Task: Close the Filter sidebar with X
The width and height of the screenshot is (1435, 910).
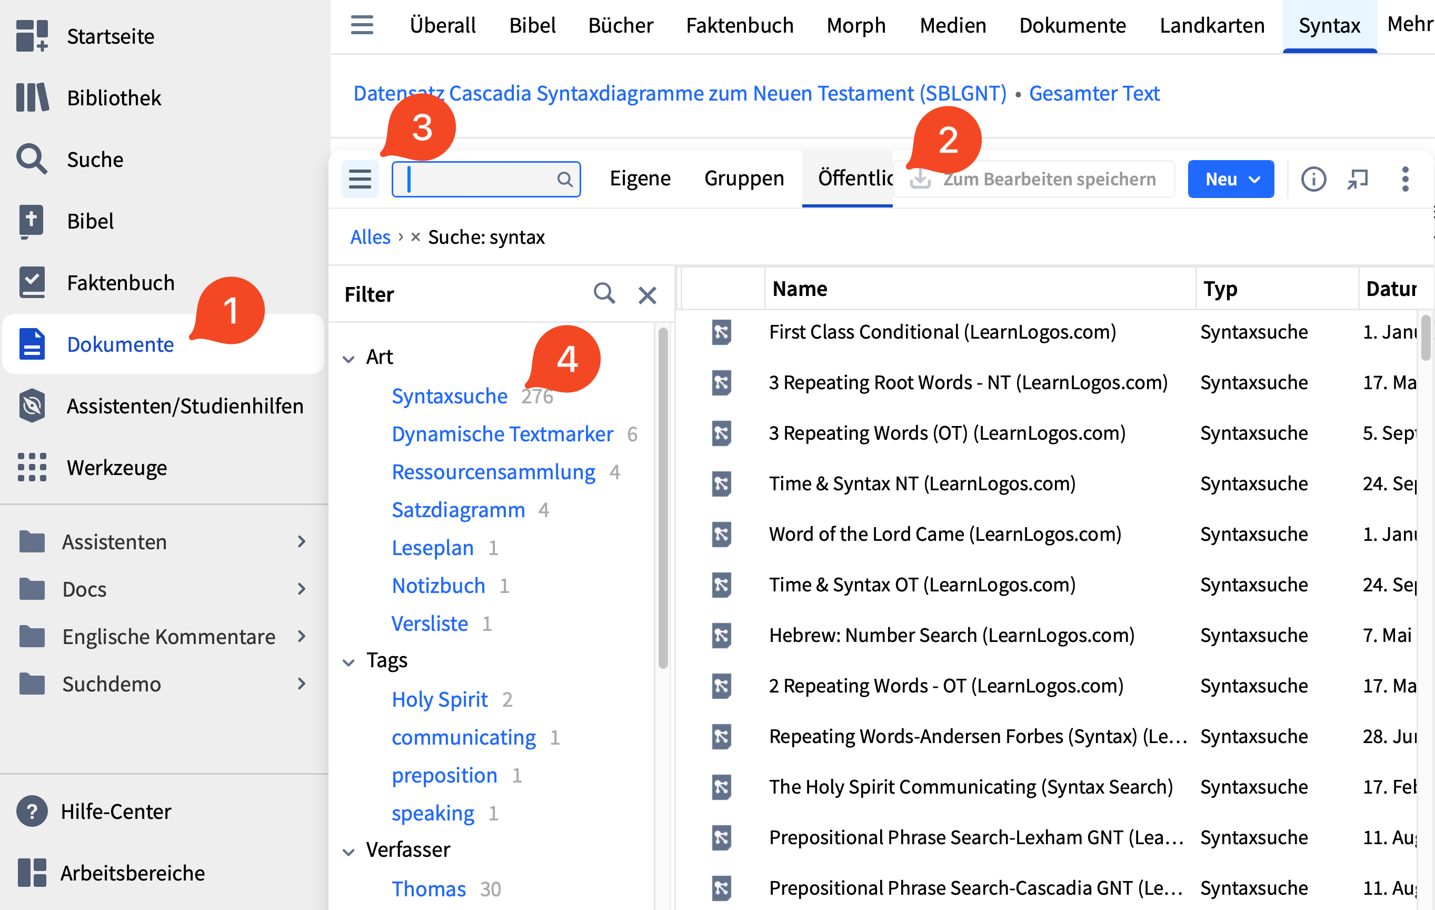Action: point(647,294)
